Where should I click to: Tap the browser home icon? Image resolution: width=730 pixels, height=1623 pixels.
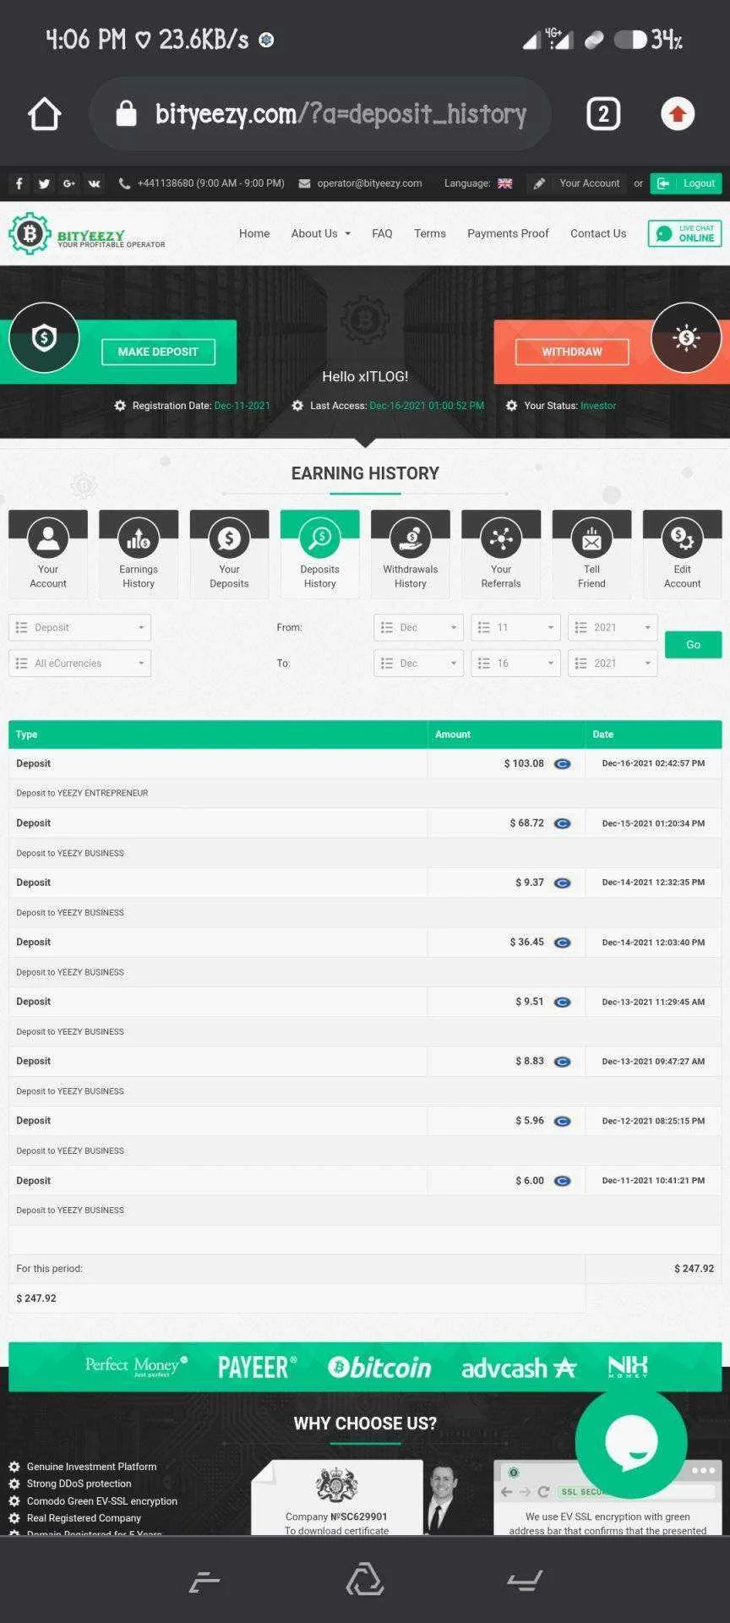click(45, 114)
